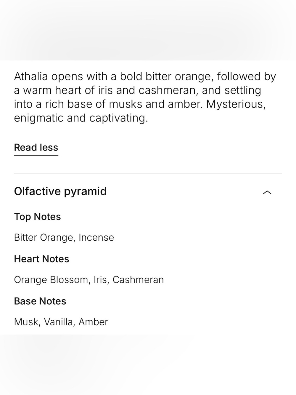Image resolution: width=296 pixels, height=395 pixels.
Task: Click the blurred product image area above the description
Action: [148, 30]
